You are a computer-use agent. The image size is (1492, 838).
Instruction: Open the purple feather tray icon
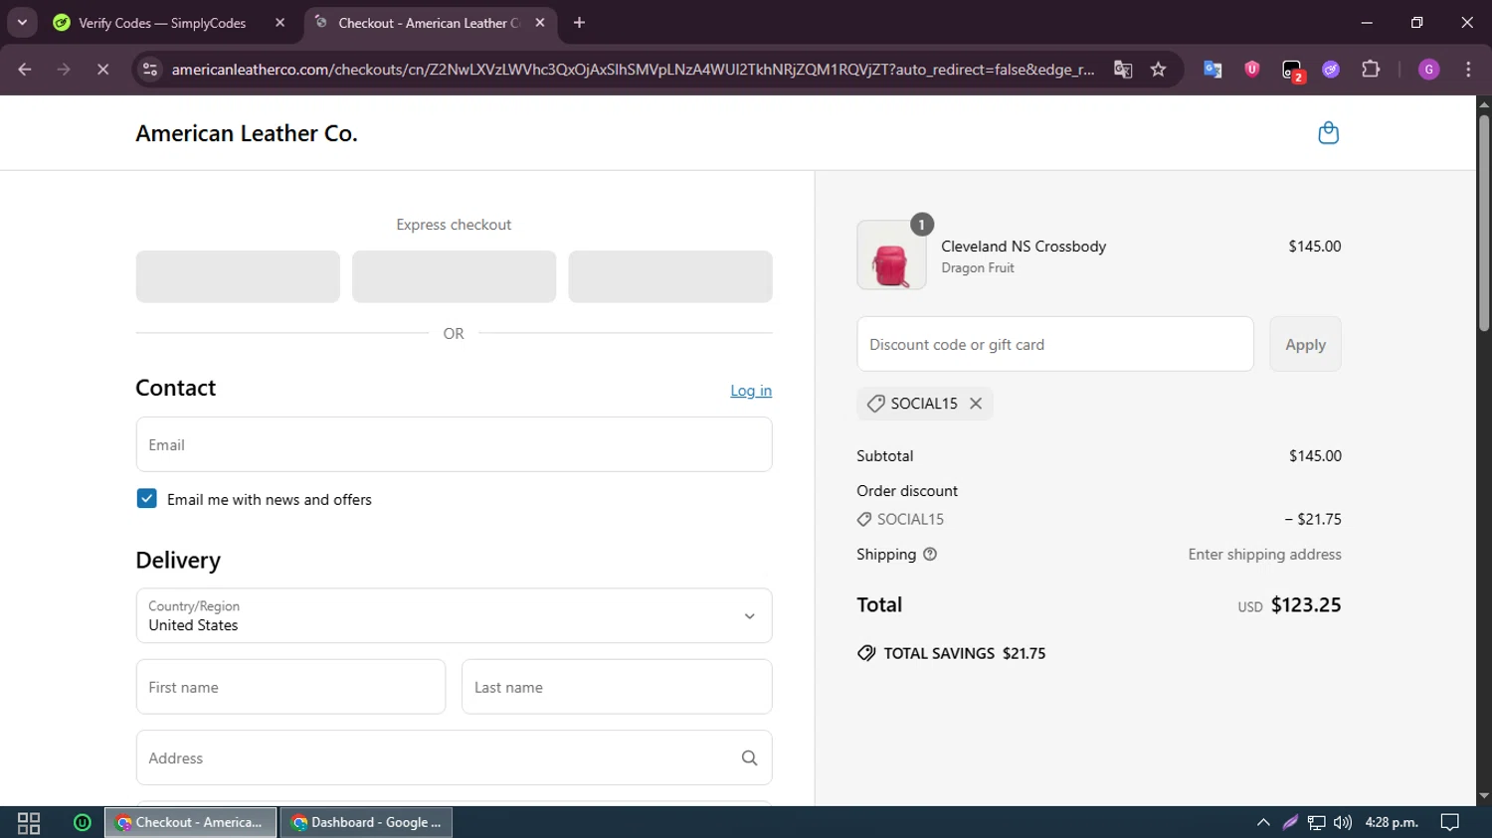coord(1290,823)
